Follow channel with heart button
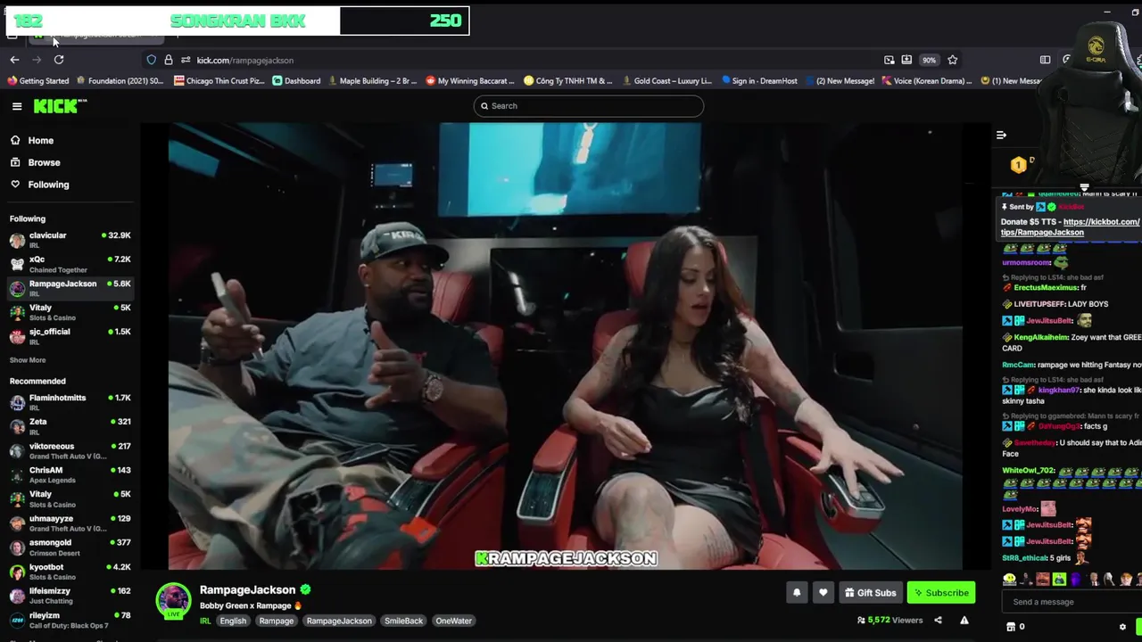1142x642 pixels. click(823, 592)
